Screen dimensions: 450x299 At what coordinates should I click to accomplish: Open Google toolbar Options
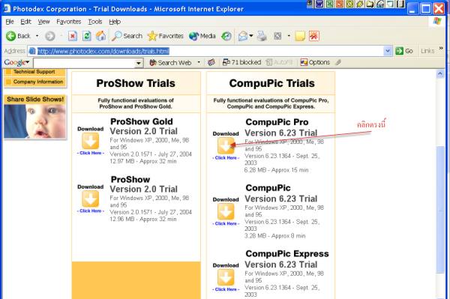coord(315,62)
